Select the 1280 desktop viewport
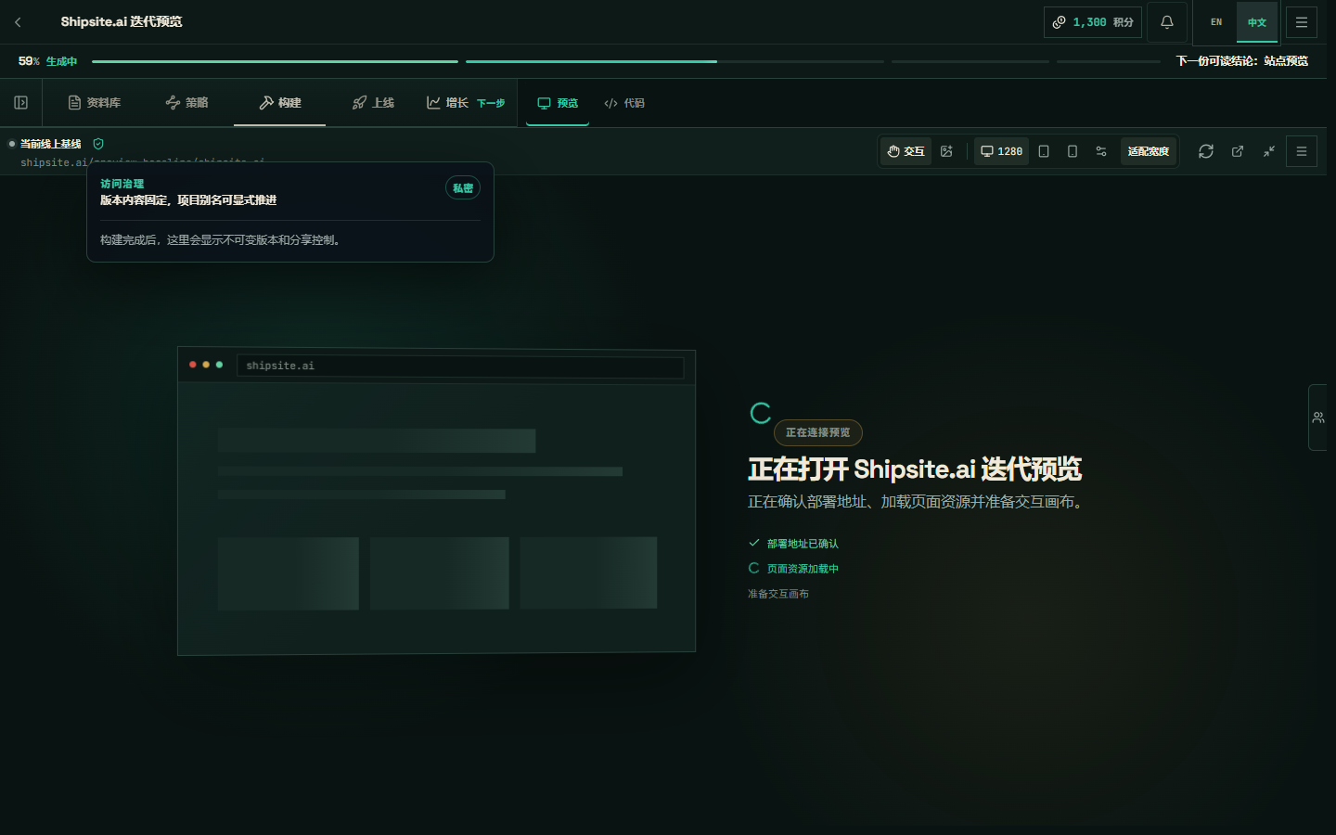 tap(1001, 151)
